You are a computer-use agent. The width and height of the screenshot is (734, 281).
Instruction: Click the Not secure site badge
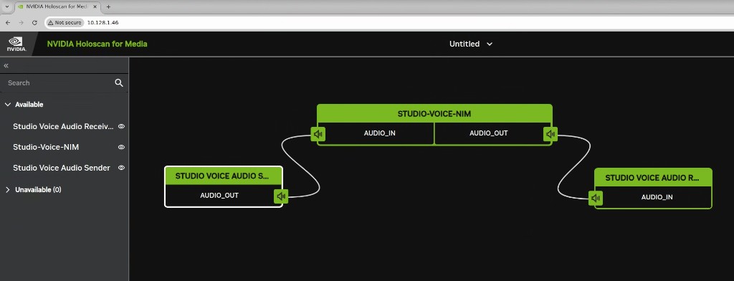[65, 22]
